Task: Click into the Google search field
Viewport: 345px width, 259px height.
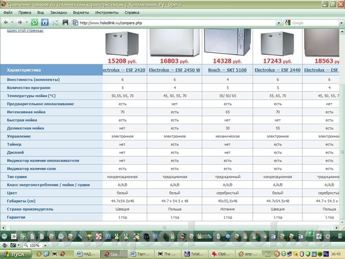Action: pyautogui.click(x=315, y=22)
